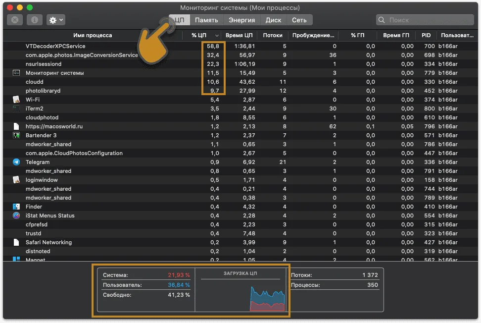Switch to the Память tab
This screenshot has width=481, height=323.
206,20
